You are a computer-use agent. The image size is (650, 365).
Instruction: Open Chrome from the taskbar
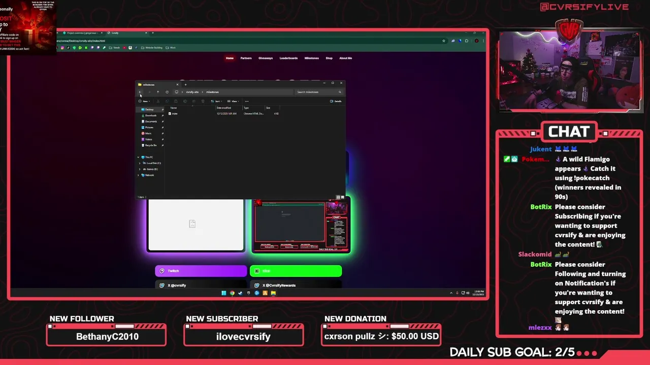[232, 293]
